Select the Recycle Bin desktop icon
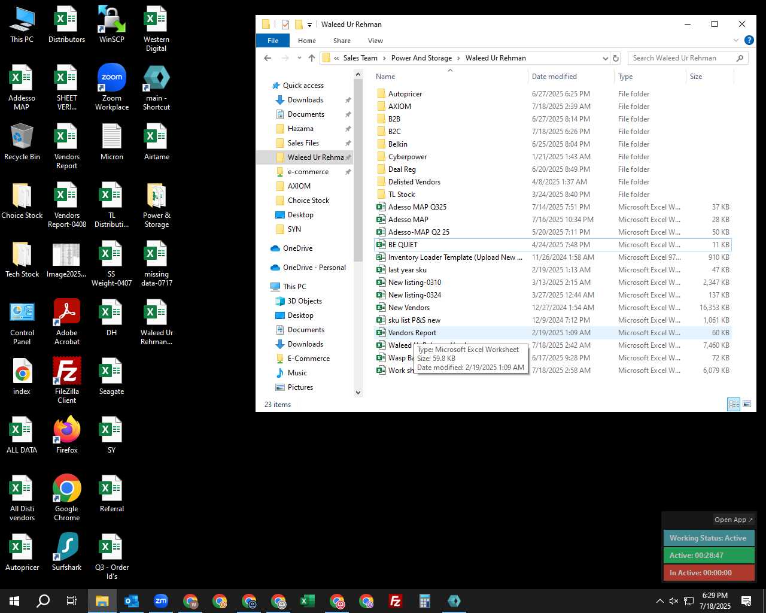 [x=22, y=142]
